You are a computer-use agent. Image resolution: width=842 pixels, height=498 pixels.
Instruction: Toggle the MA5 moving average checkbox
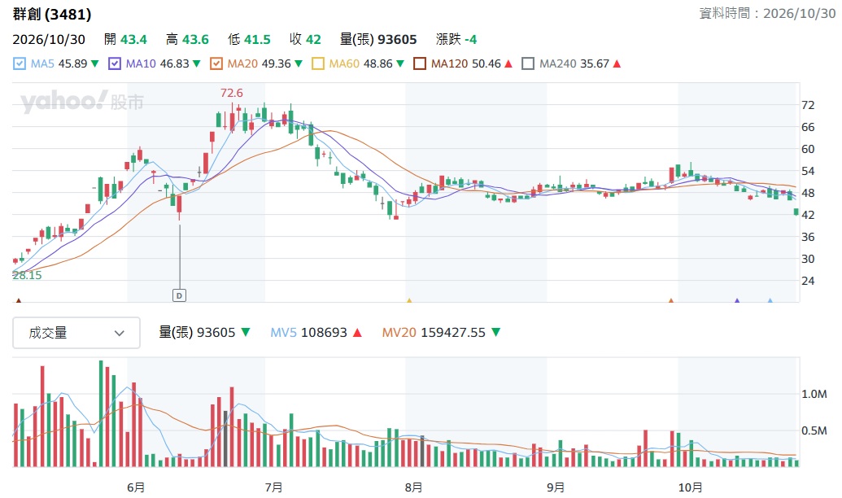(x=20, y=64)
